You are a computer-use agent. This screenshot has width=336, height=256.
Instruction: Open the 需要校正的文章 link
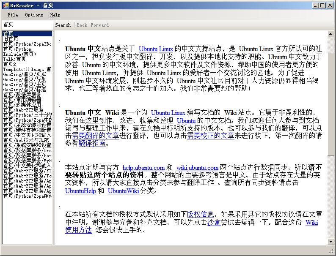click(x=211, y=136)
